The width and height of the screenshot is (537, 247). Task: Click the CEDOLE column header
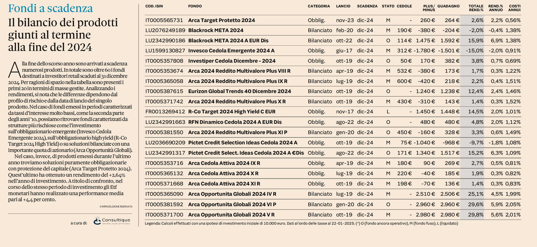pos(404,6)
